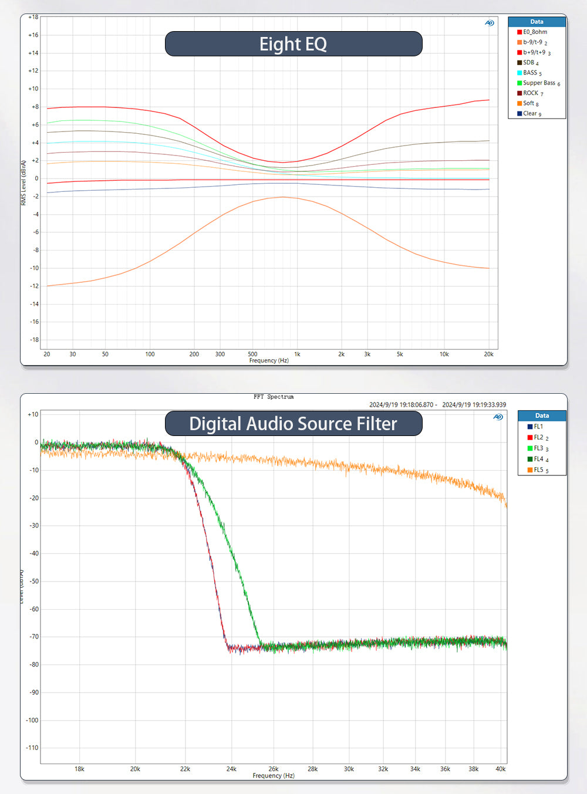Select the Supper Bass legend entry
Viewport: 587px width, 794px height.
539,83
